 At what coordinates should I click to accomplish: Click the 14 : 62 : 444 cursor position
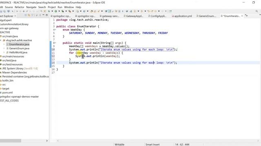pos(182,144)
